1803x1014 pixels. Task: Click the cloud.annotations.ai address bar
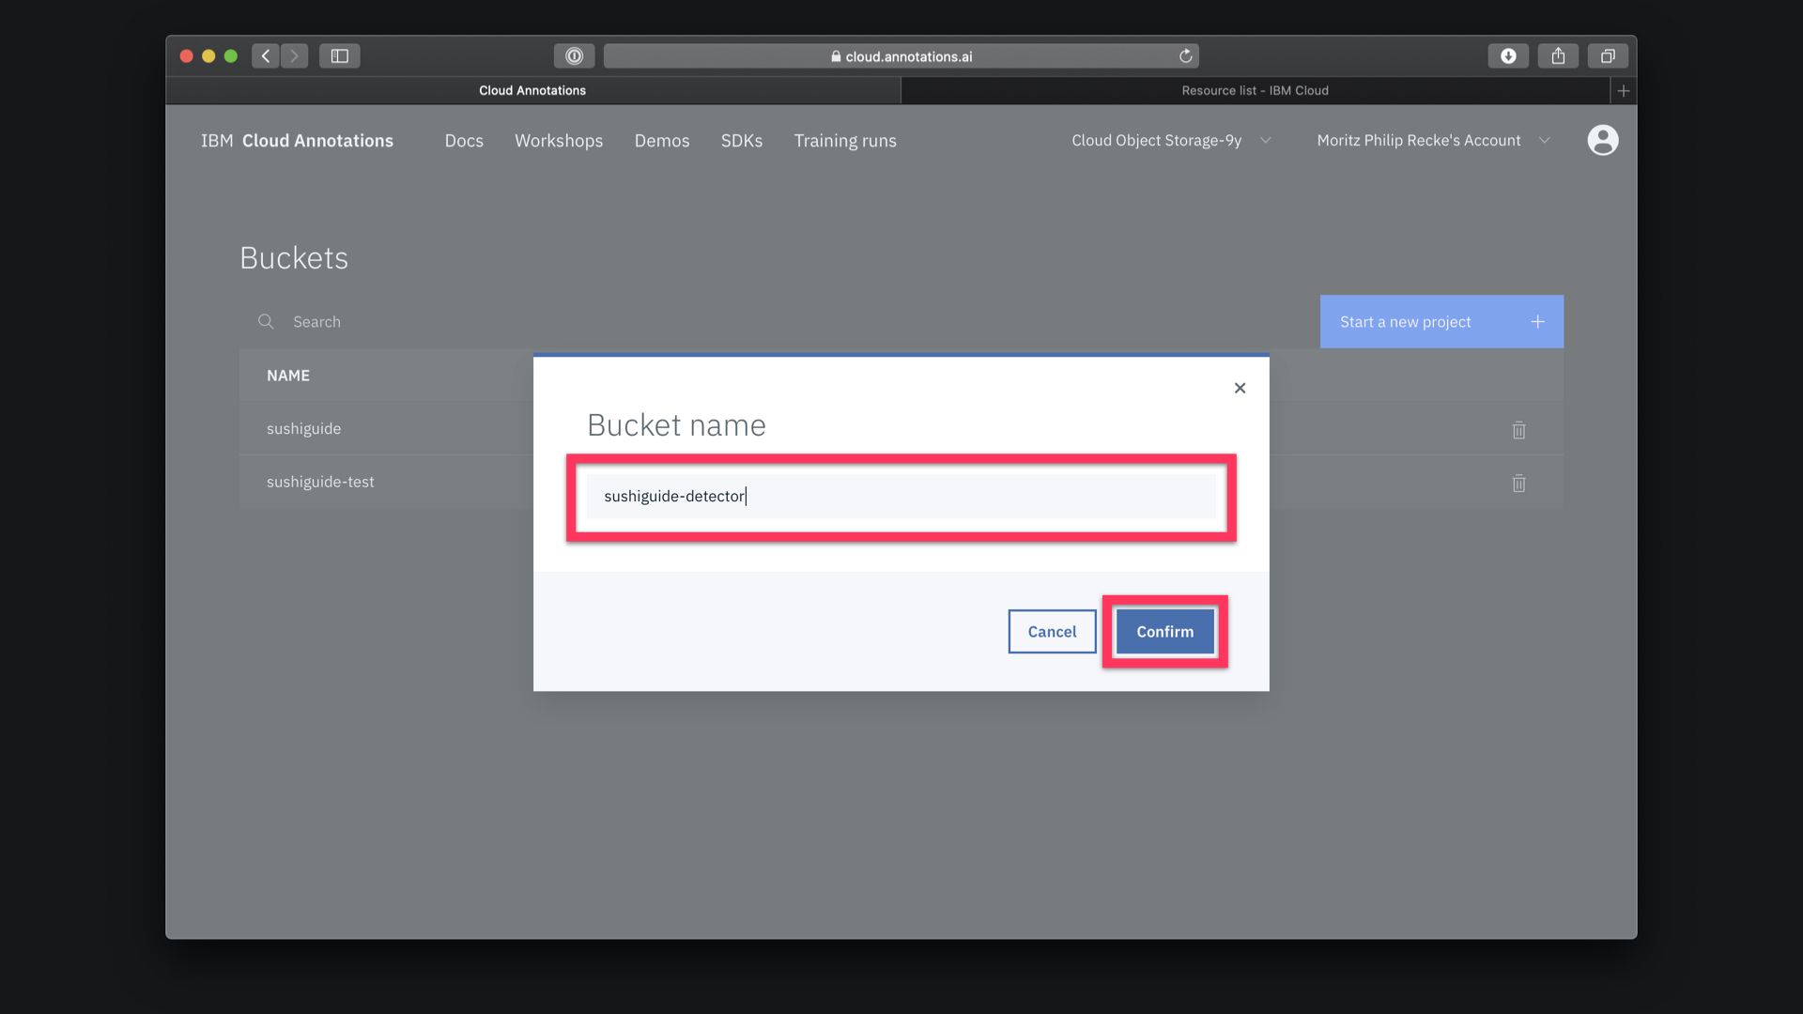point(901,56)
